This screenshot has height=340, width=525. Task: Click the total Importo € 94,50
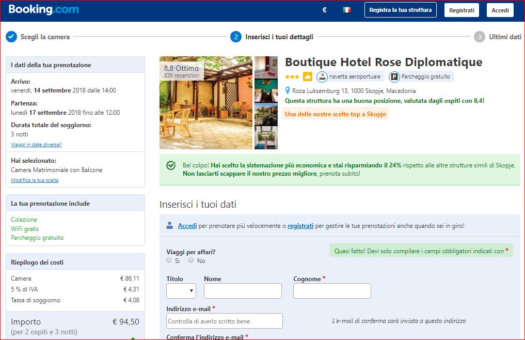point(125,321)
